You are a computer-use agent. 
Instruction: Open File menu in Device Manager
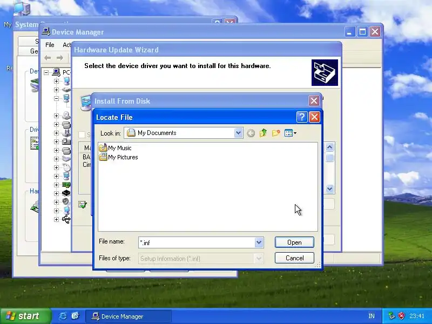pos(50,45)
